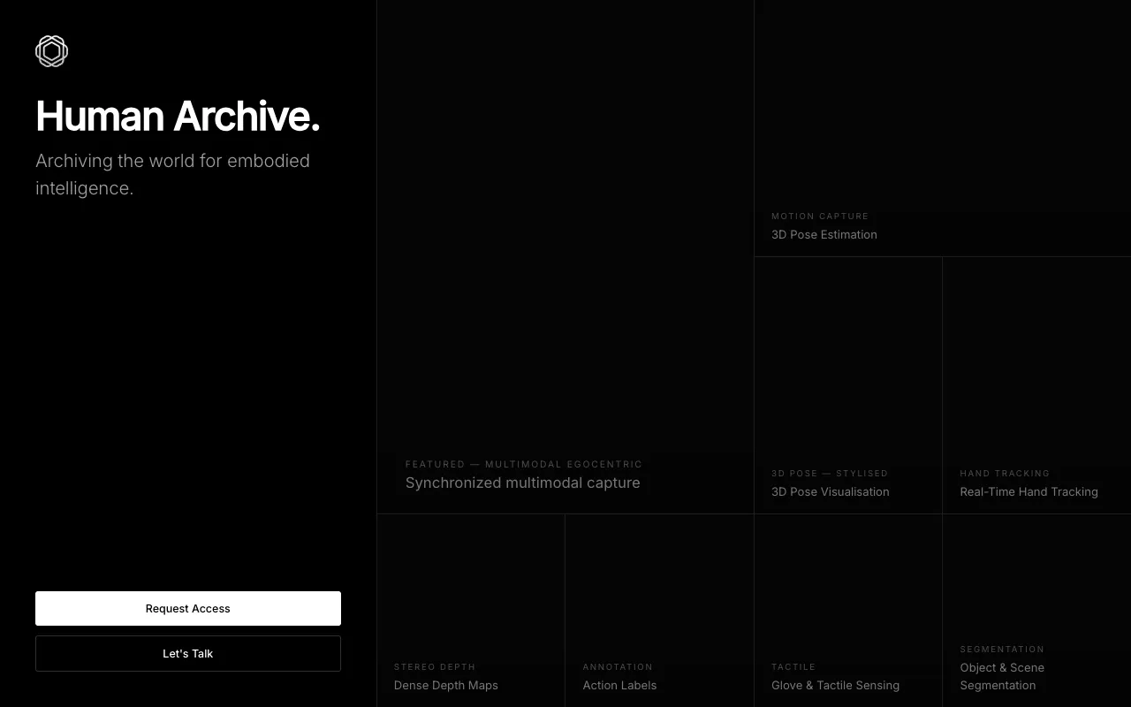Select the STEREO DEPTH category label
This screenshot has height=707, width=1131.
point(435,667)
